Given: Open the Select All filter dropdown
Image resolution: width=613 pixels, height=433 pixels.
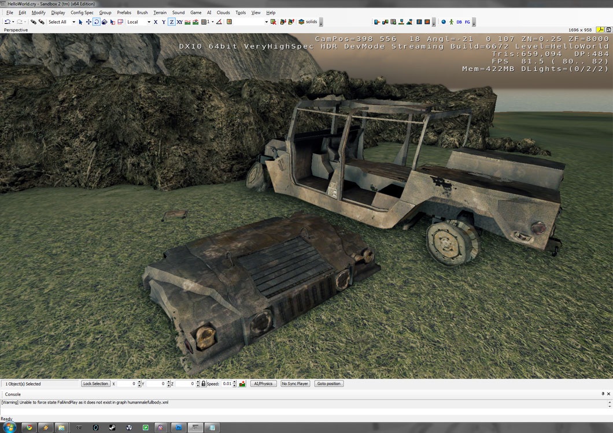Looking at the screenshot, I should pyautogui.click(x=73, y=22).
